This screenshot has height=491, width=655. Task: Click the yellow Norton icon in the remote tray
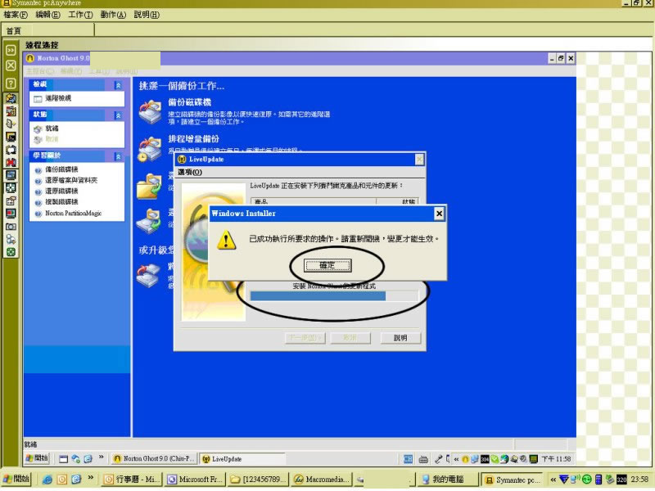point(465,459)
